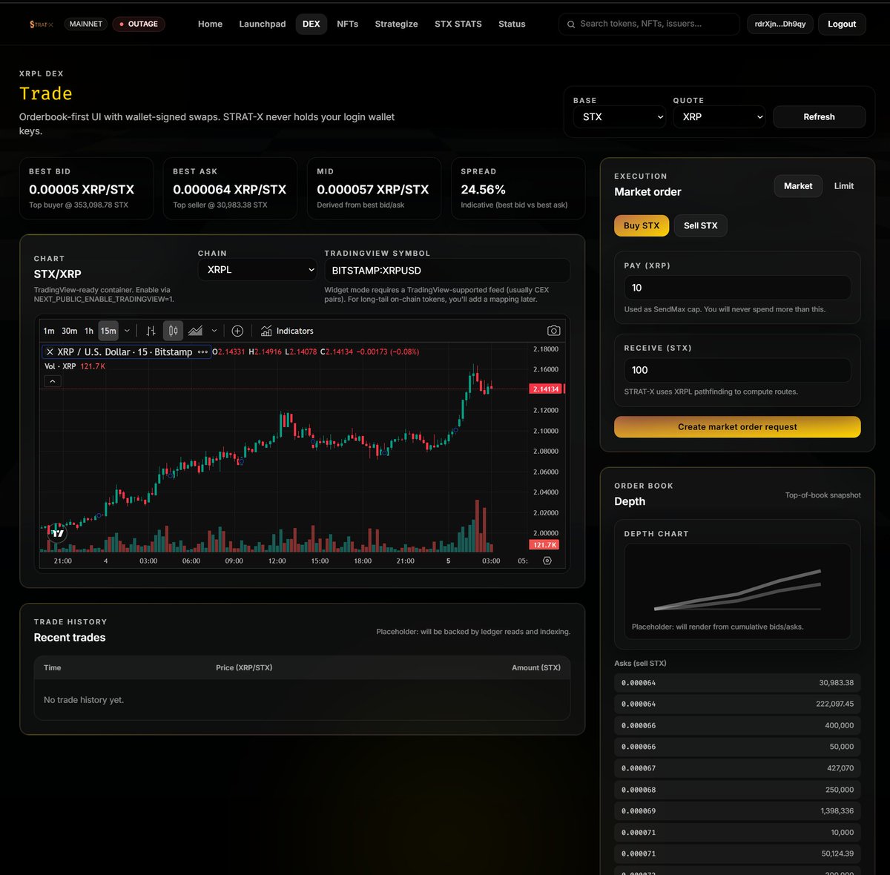
Task: Click the Best Bid card
Action: (x=87, y=188)
